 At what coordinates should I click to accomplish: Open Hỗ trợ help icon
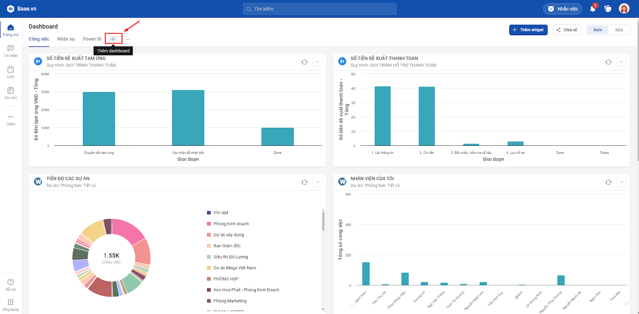[x=11, y=285]
